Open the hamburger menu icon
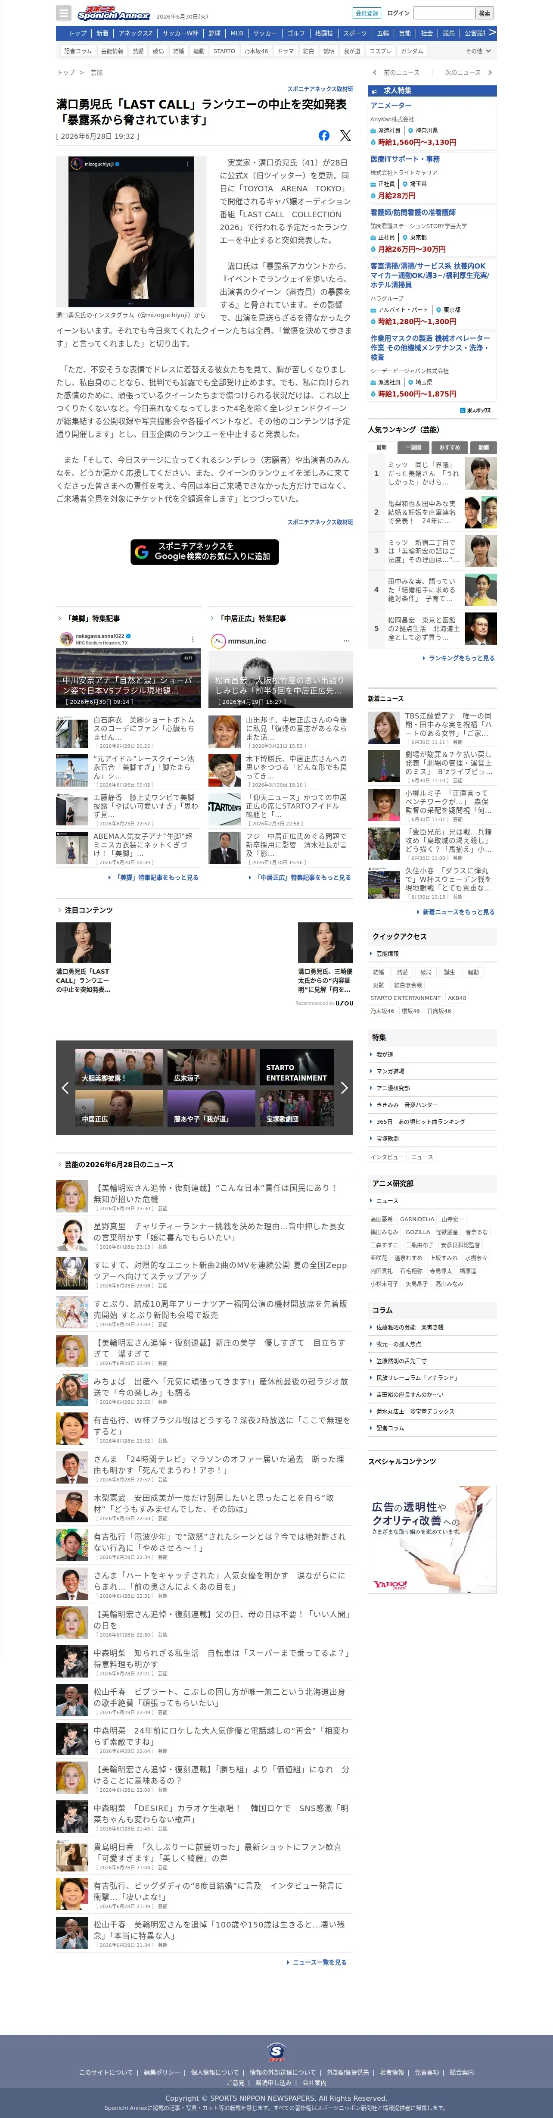This screenshot has width=553, height=2118. (x=63, y=13)
